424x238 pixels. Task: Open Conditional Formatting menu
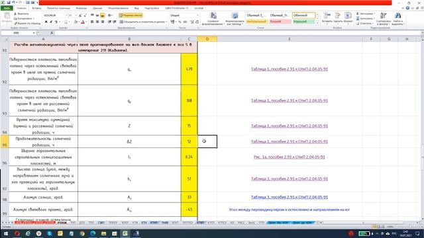pyautogui.click(x=213, y=19)
